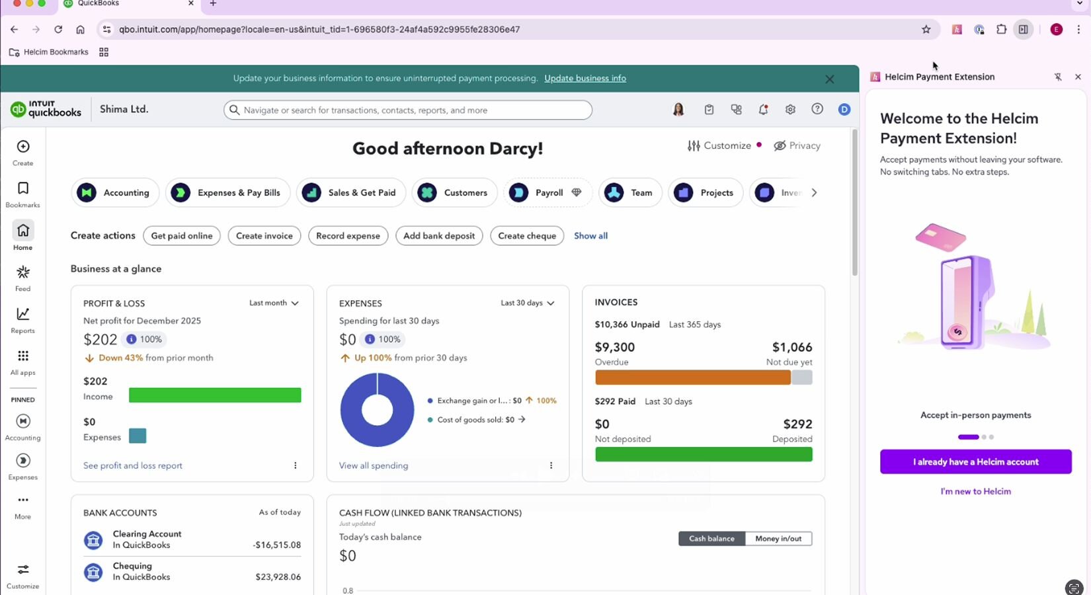1091x595 pixels.
Task: Open Profit & Loss card options menu
Action: tap(295, 465)
